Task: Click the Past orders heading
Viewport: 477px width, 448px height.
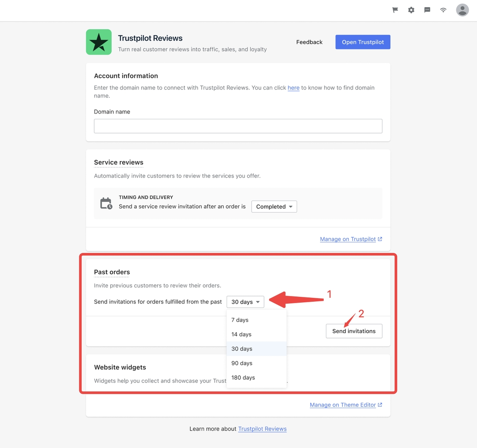Action: (x=112, y=272)
